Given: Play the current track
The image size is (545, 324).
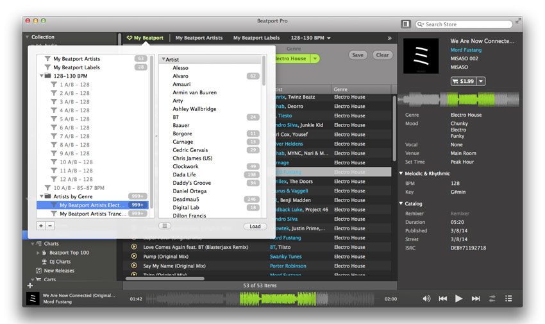Looking at the screenshot, I should [459, 298].
